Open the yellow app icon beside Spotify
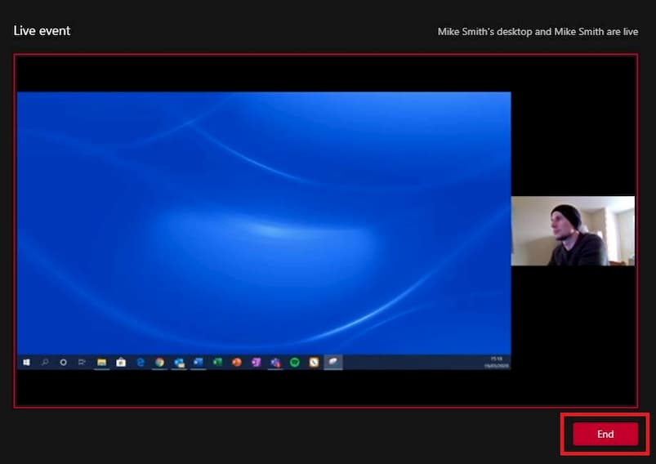The width and height of the screenshot is (656, 464). pyautogui.click(x=314, y=363)
